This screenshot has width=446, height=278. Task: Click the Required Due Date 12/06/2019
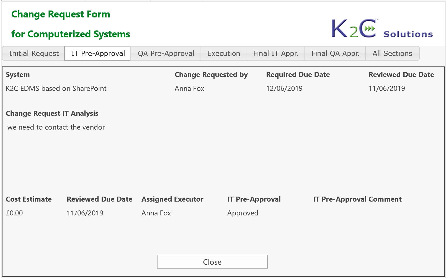pyautogui.click(x=284, y=89)
